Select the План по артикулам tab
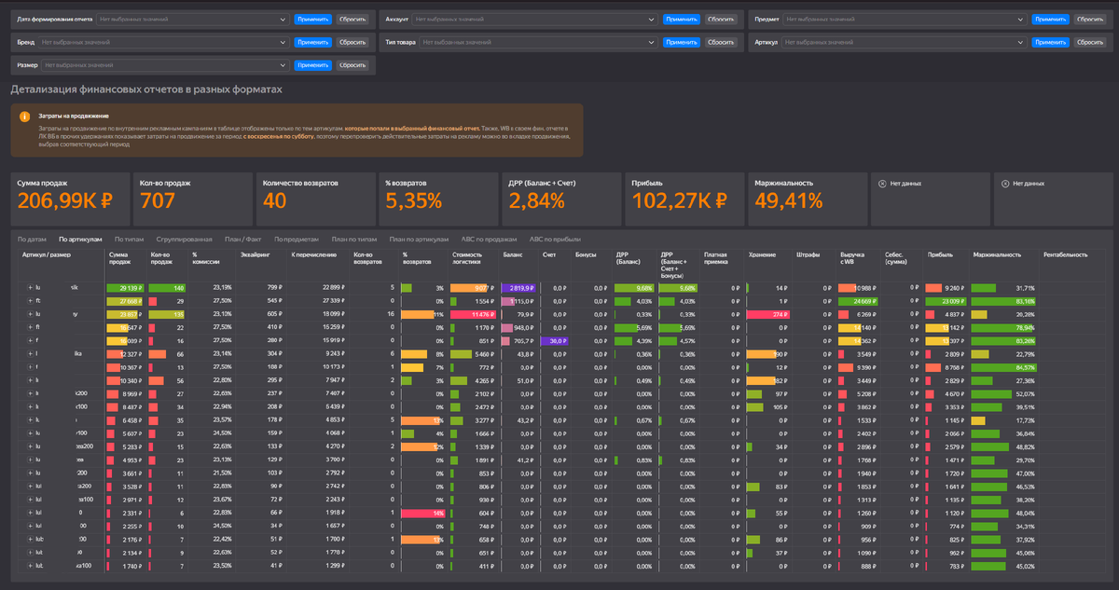The width and height of the screenshot is (1119, 590). pyautogui.click(x=419, y=239)
